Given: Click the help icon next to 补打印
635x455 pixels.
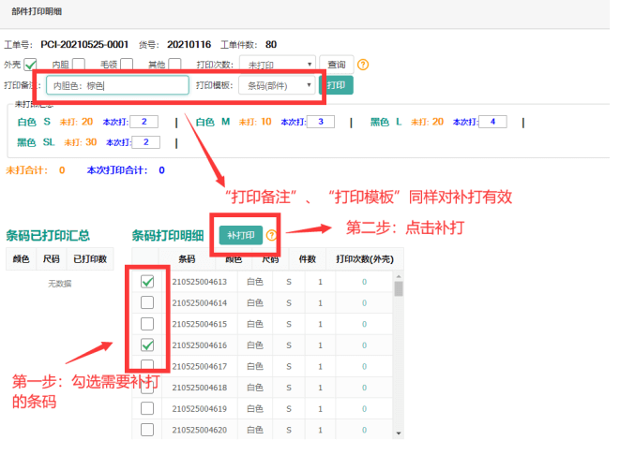Looking at the screenshot, I should tap(272, 236).
